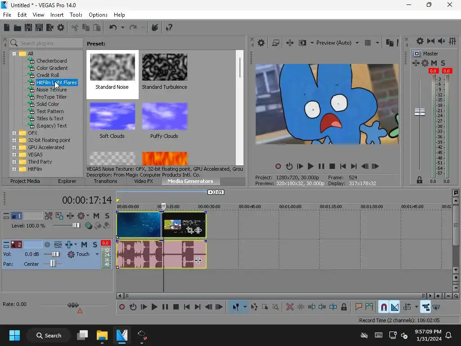Viewport: 461px width, 346px height.
Task: Open File Explorer from the taskbar
Action: point(102,335)
